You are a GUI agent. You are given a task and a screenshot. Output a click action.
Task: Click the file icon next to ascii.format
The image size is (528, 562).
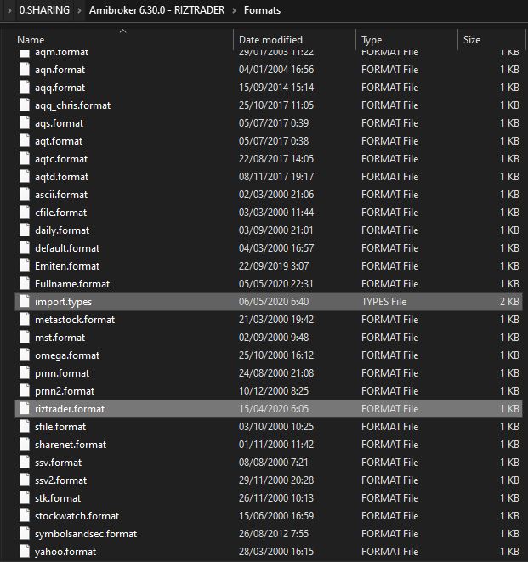(x=25, y=194)
